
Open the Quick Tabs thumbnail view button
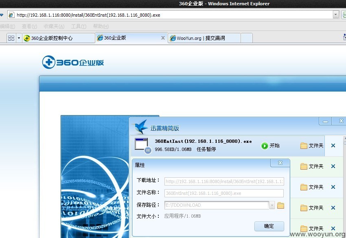[11, 38]
